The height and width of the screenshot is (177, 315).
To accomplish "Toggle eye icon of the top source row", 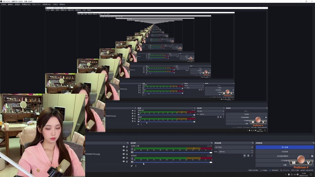I will click(124, 147).
